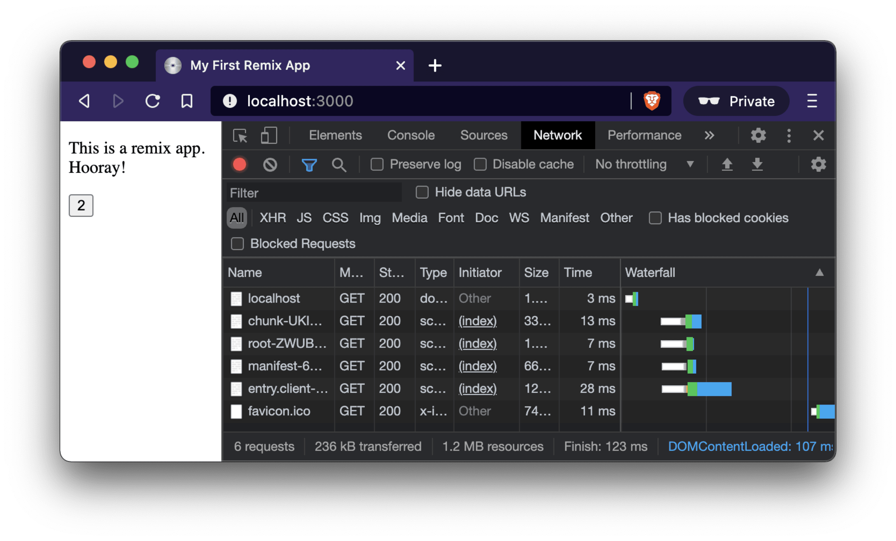Switch to the Performance tab
896x541 pixels.
pyautogui.click(x=644, y=135)
